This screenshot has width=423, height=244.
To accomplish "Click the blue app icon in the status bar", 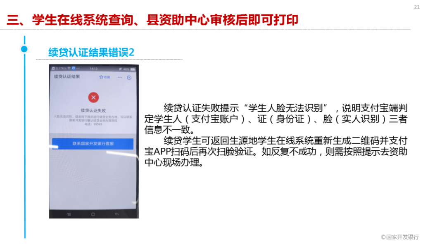I will pos(74,68).
